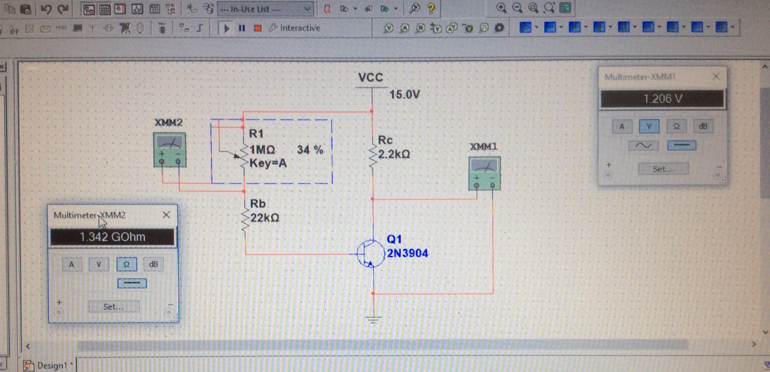This screenshot has height=372, width=770.
Task: Expand the last blue instrument dropdown arrow
Action: point(733,27)
